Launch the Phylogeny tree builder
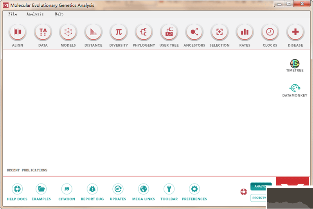 [144, 32]
